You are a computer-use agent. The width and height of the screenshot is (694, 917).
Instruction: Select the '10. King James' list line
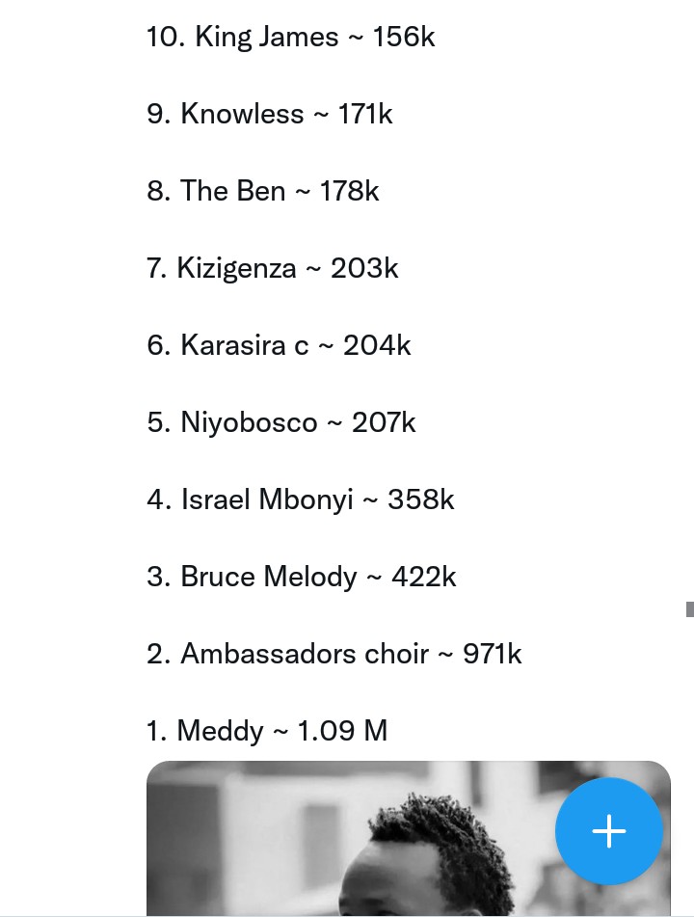point(290,37)
